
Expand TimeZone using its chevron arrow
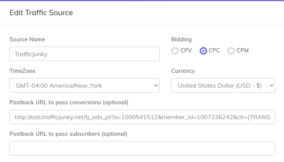156,86
